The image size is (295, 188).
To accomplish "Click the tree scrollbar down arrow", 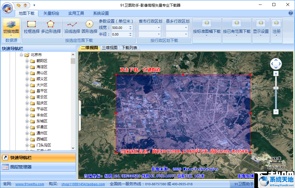I will tap(73, 148).
